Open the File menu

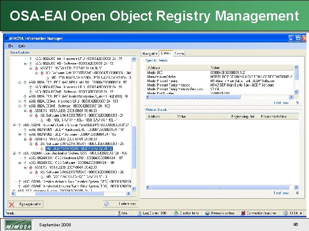tap(11, 46)
